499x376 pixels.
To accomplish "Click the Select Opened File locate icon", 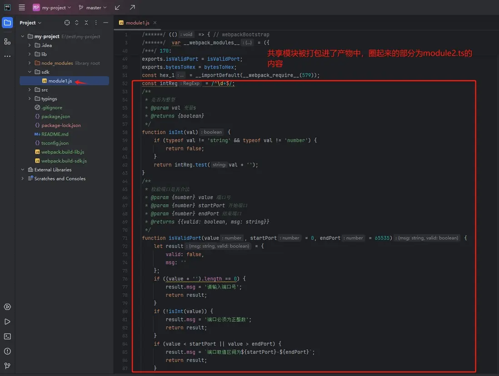I will pos(67,23).
